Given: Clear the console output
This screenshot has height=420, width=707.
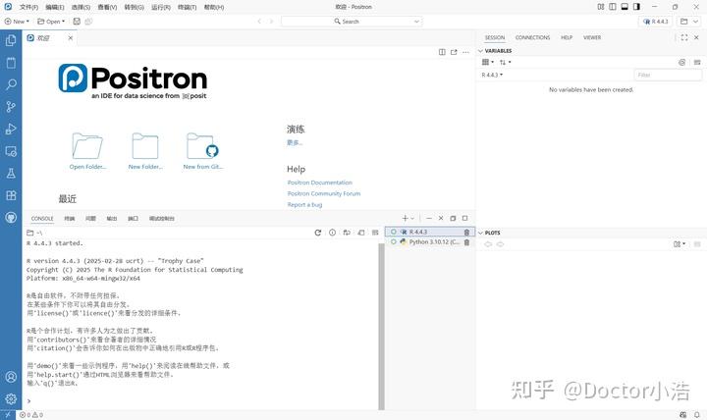Looking at the screenshot, I should (375, 233).
